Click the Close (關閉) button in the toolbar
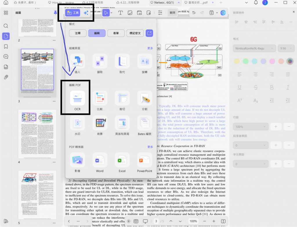This screenshot has width=297, height=227. (172, 13)
